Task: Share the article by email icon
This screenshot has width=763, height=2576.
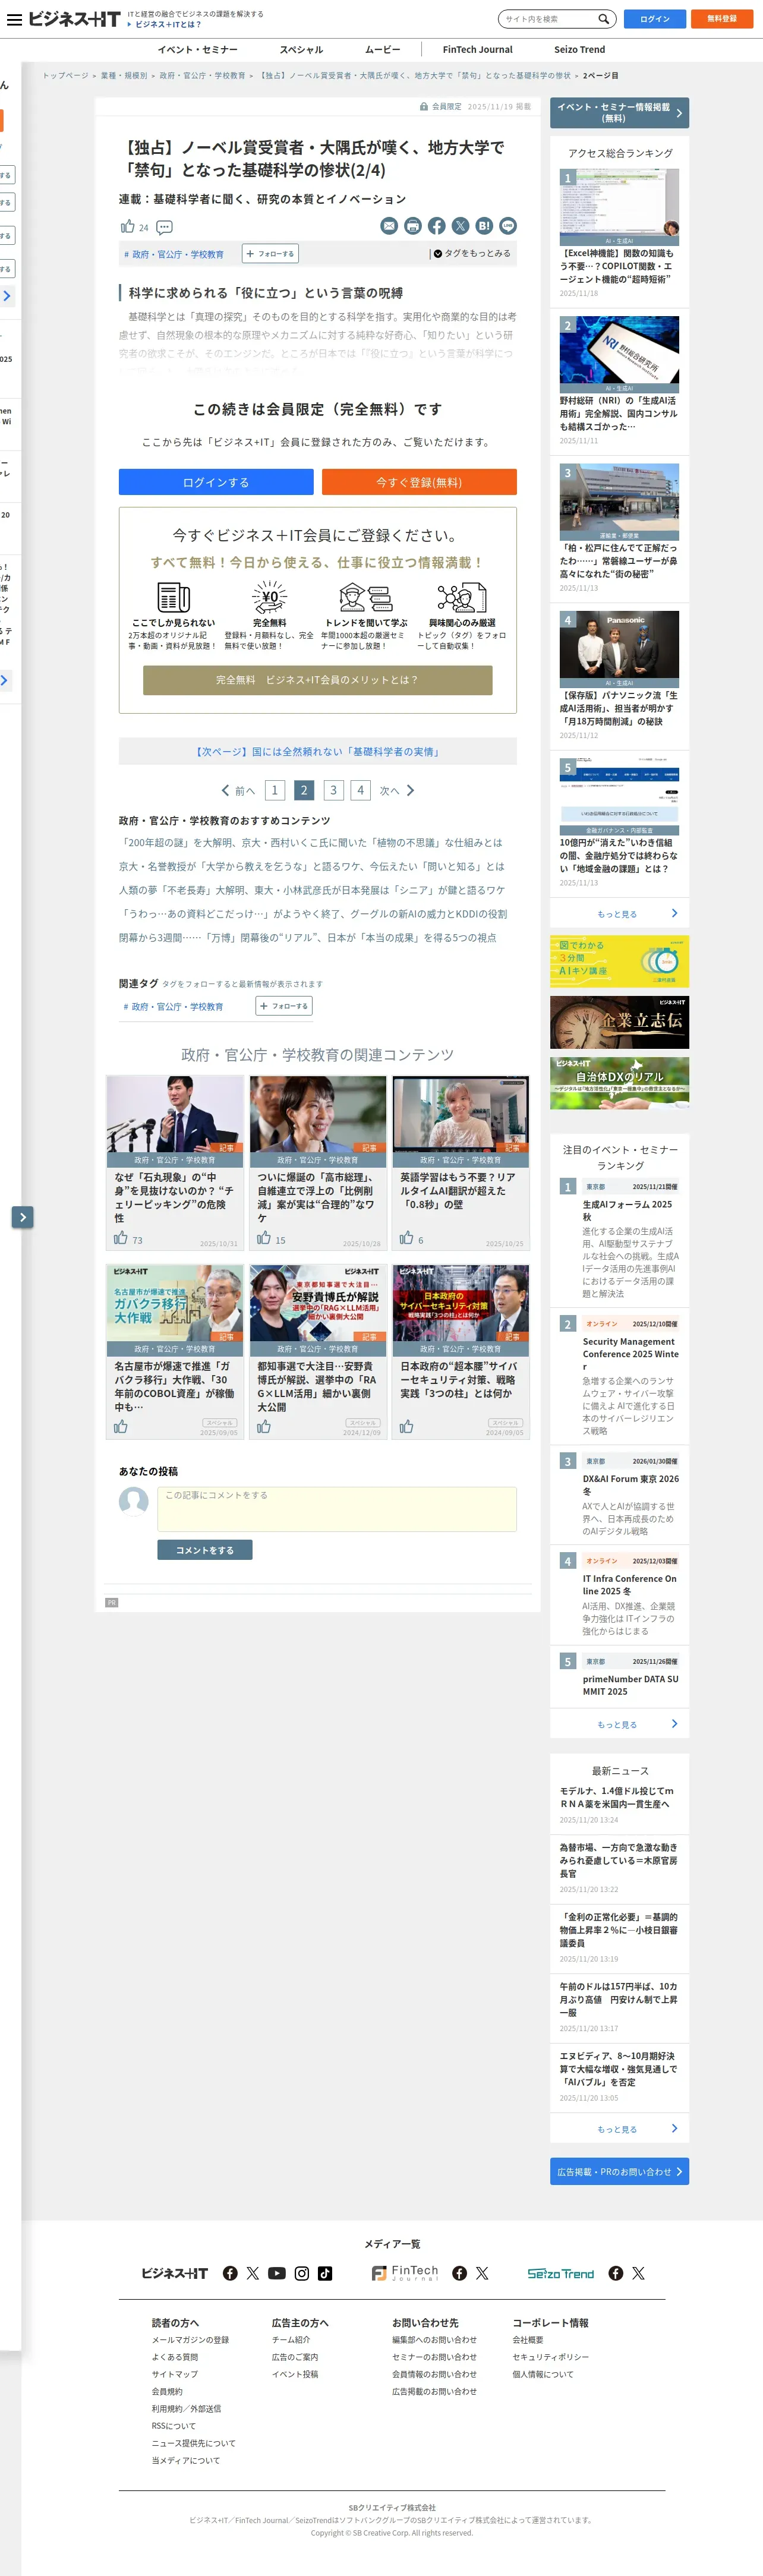Action: pos(389,226)
